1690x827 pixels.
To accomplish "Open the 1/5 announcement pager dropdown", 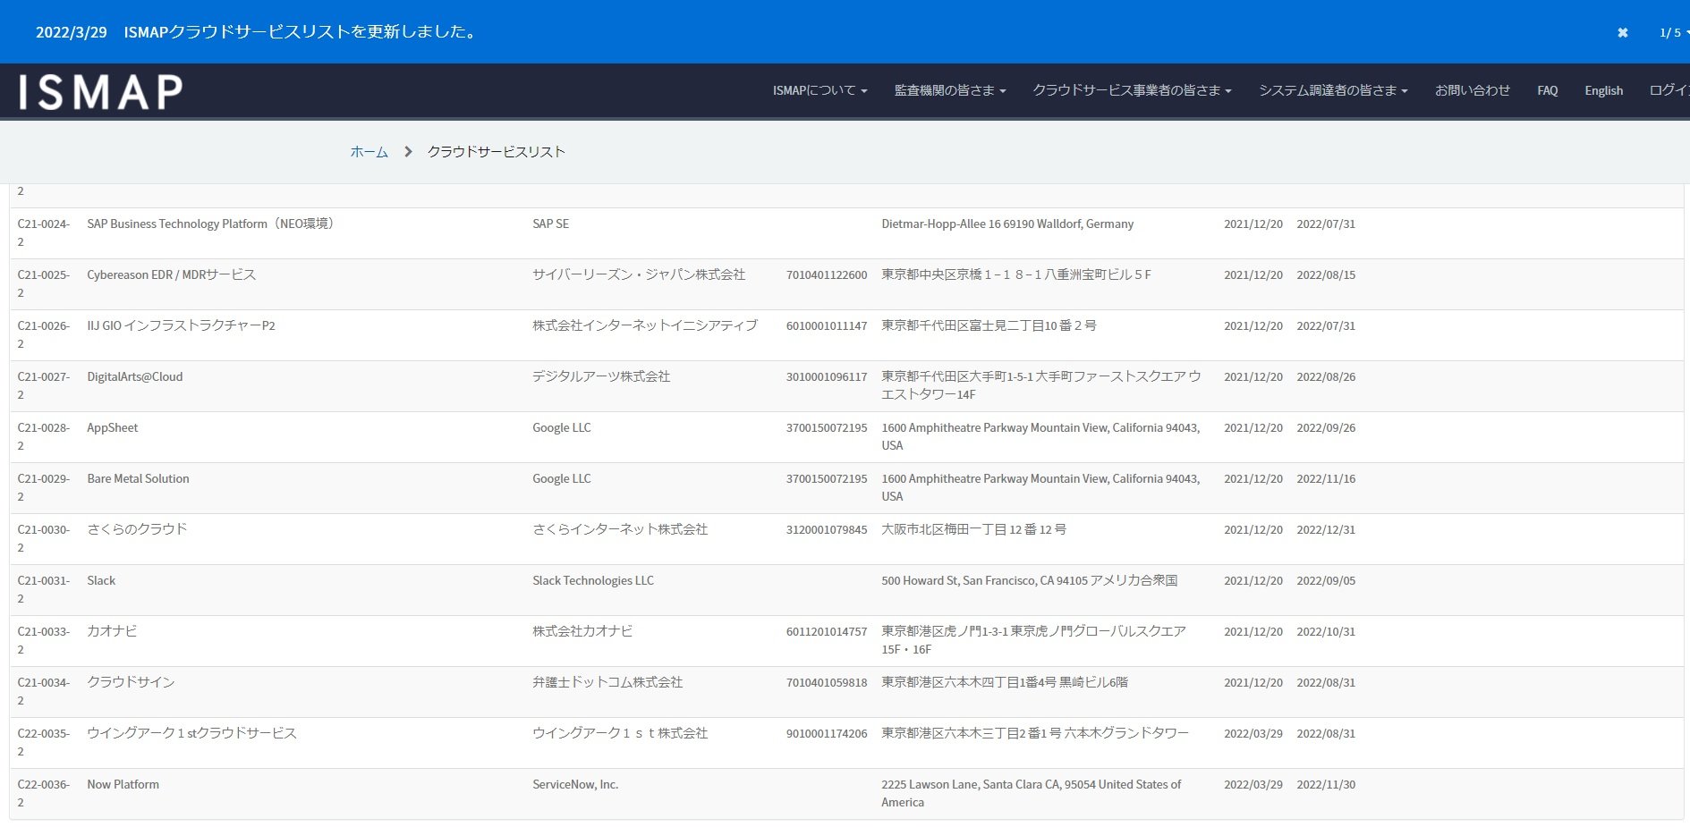I will (x=1673, y=33).
